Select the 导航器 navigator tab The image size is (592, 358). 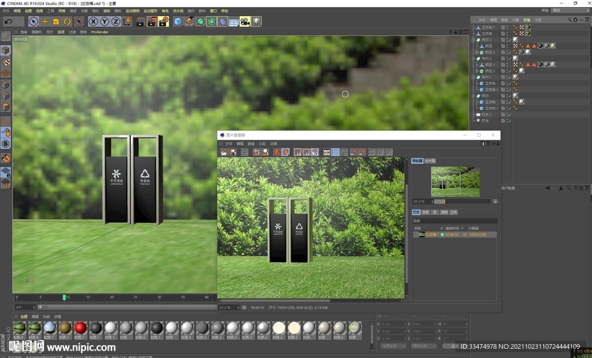(417, 161)
